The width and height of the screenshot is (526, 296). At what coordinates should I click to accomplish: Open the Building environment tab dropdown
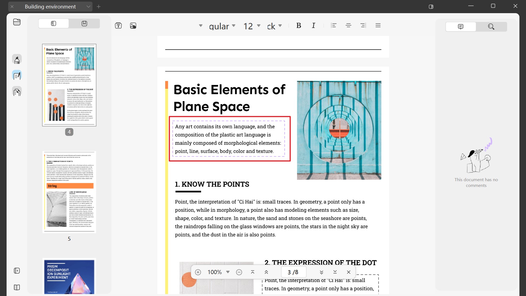click(x=88, y=7)
